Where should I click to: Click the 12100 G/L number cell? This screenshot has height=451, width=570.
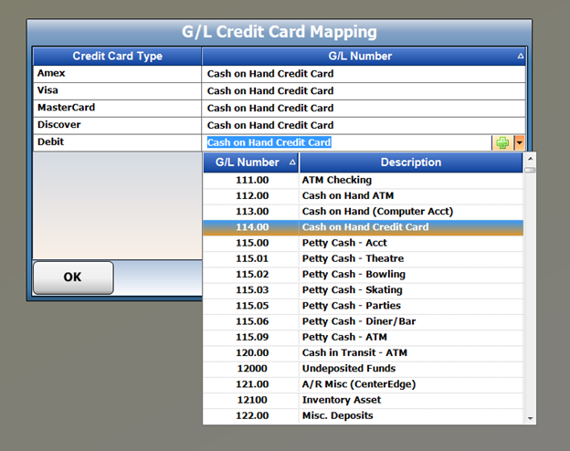(251, 400)
